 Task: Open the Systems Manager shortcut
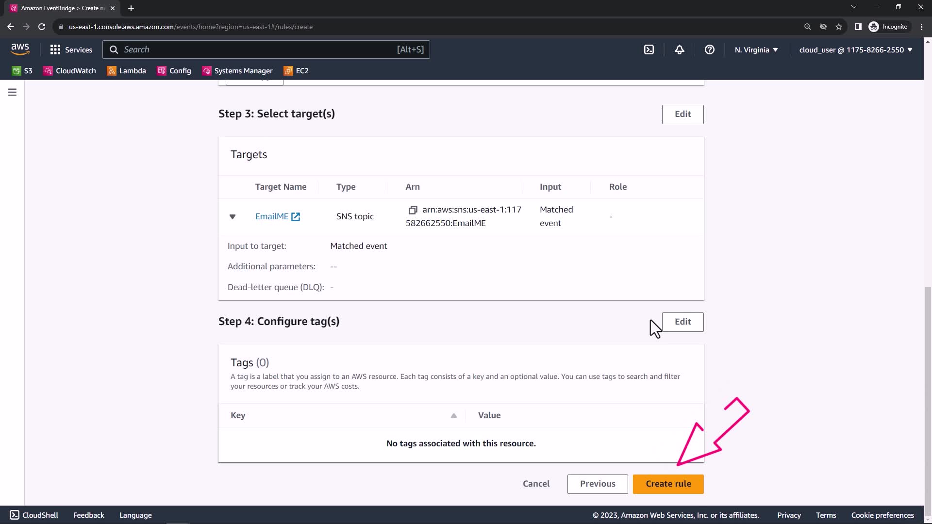click(x=237, y=71)
